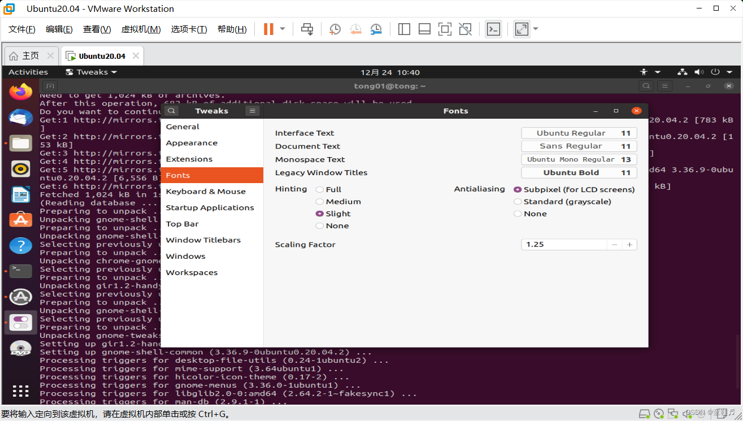Select Workspaces in Tweaks sidebar
Image resolution: width=743 pixels, height=421 pixels.
point(212,272)
